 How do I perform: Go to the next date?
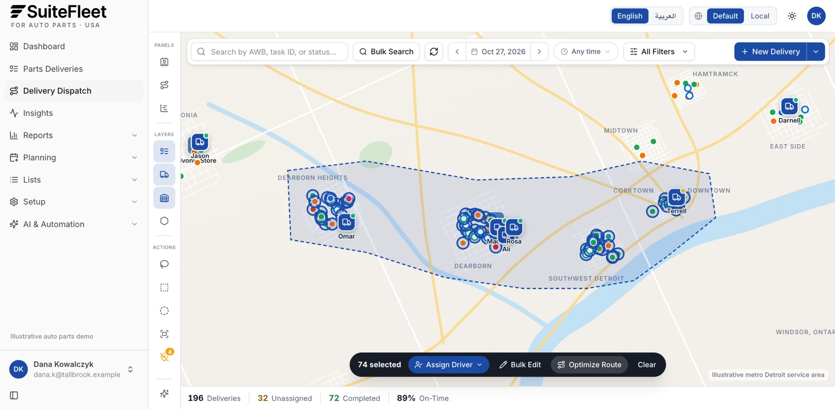(x=539, y=52)
